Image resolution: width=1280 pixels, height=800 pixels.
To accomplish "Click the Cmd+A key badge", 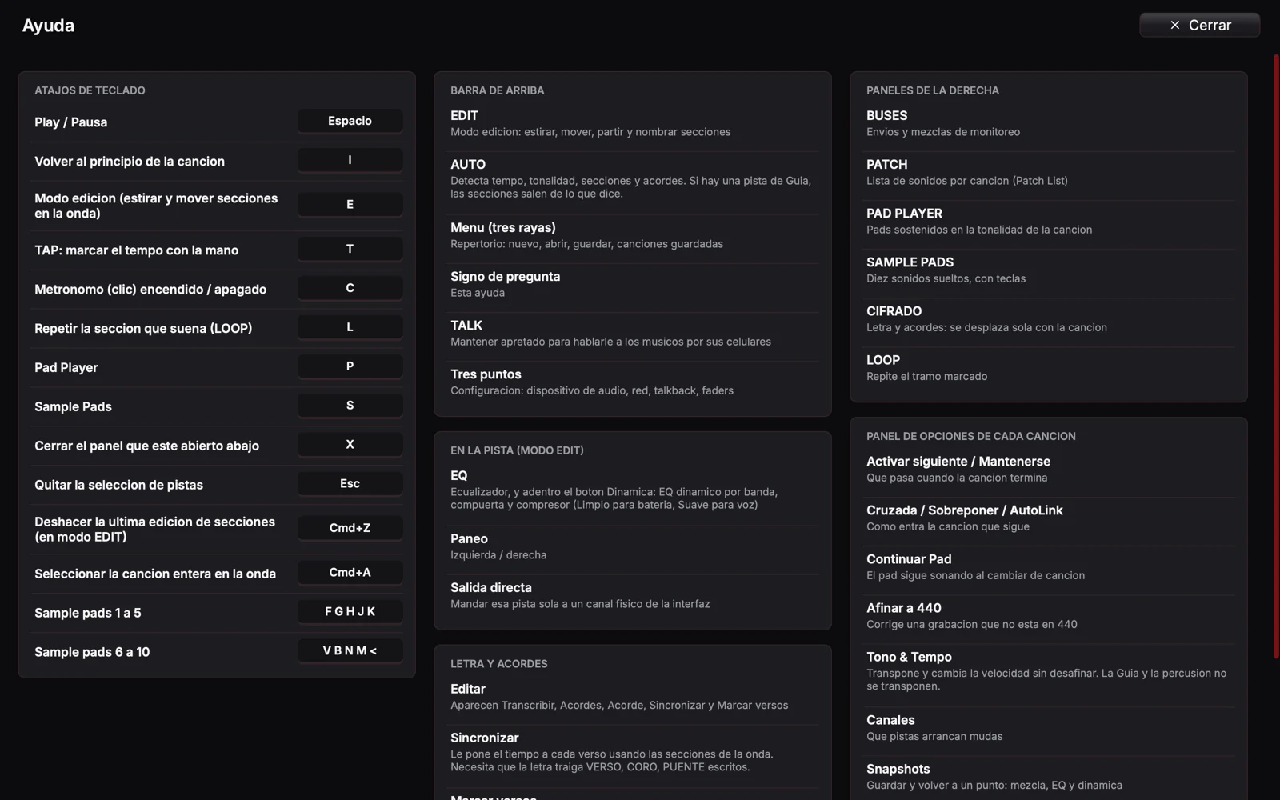I will coord(350,573).
